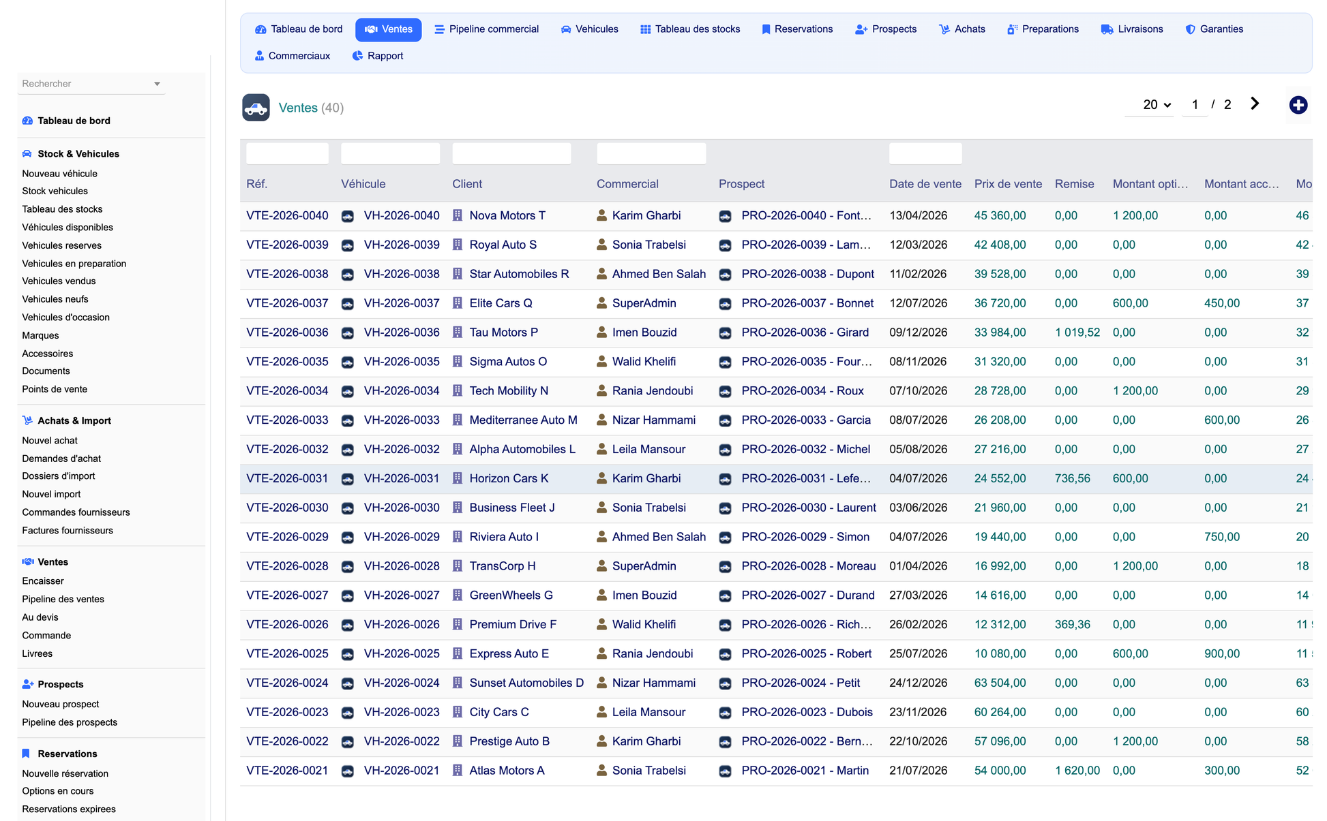Click the Prospects sidebar person-plus icon
The width and height of the screenshot is (1327, 821).
(28, 684)
